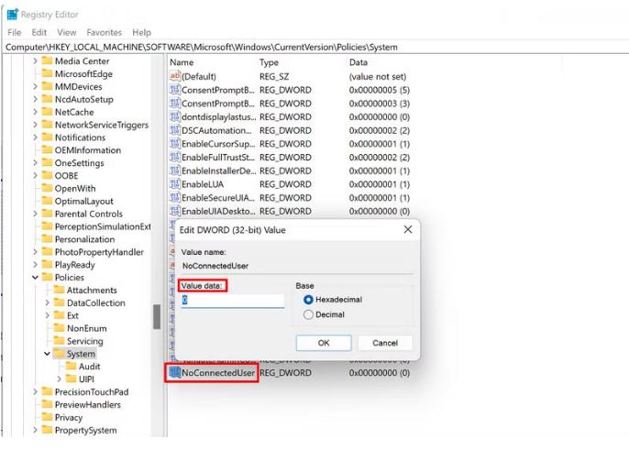
Task: Click the EnableSecureUIA... DWORD icon
Action: pyautogui.click(x=175, y=198)
